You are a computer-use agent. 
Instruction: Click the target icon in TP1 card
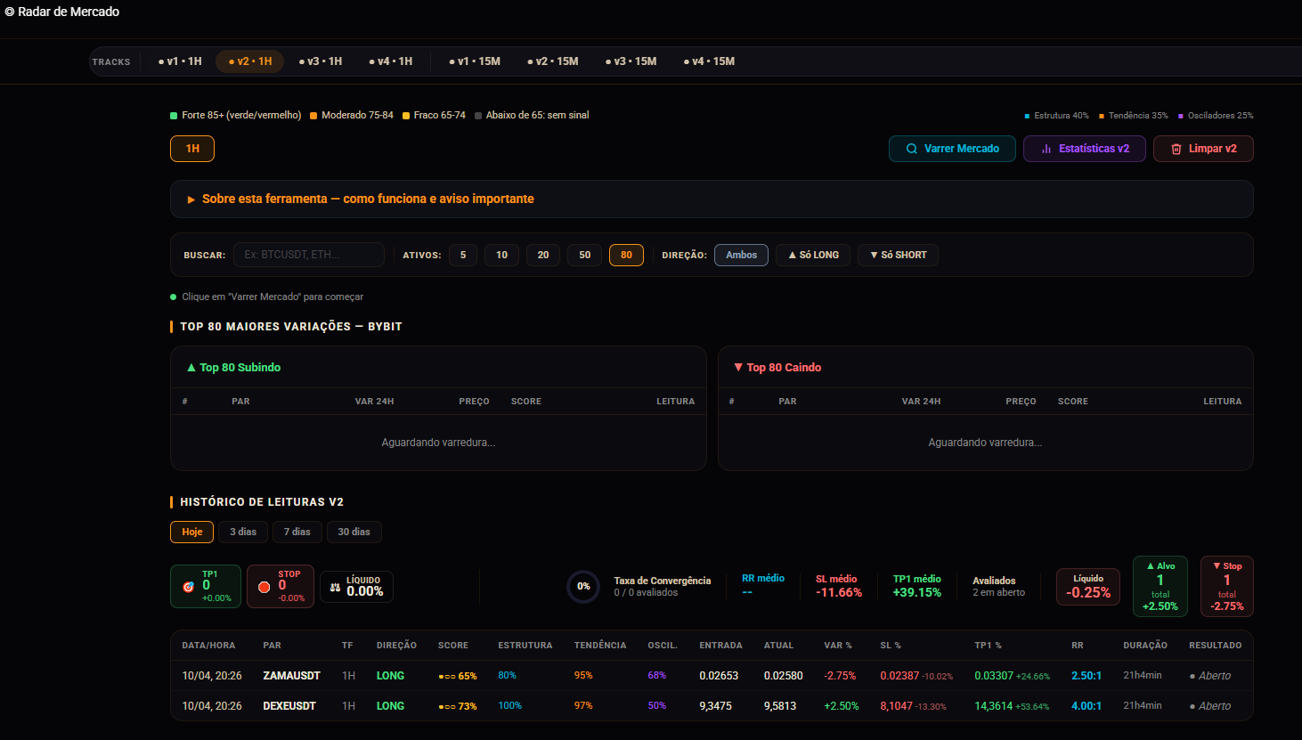pos(188,587)
